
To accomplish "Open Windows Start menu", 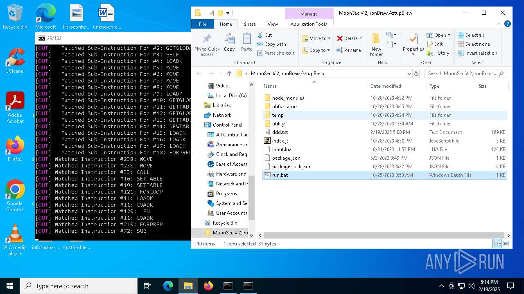I will (10, 286).
